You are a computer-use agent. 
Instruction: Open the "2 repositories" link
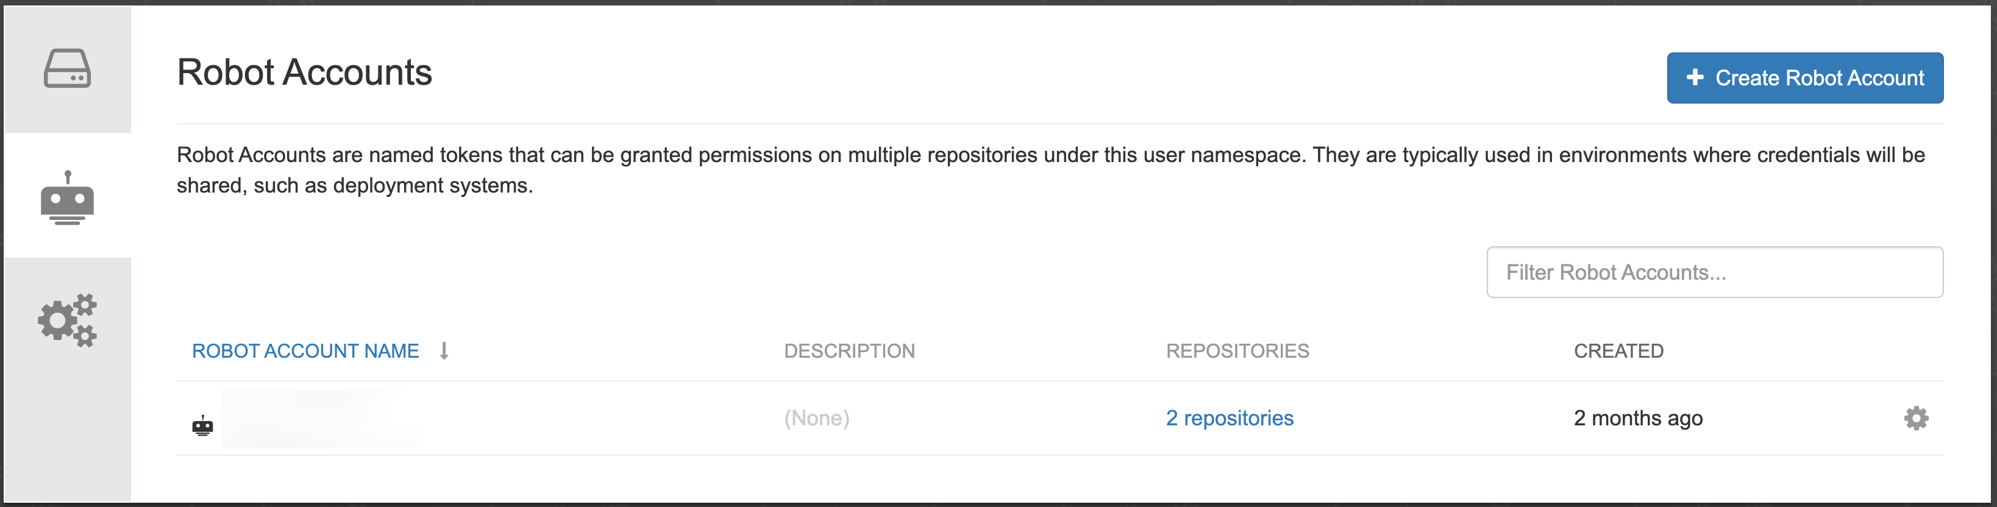pos(1230,419)
